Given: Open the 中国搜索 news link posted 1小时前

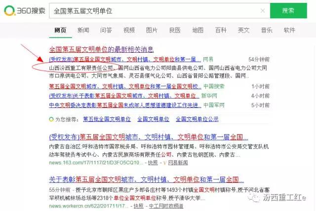Looking at the screenshot, I should pyautogui.click(x=125, y=86).
